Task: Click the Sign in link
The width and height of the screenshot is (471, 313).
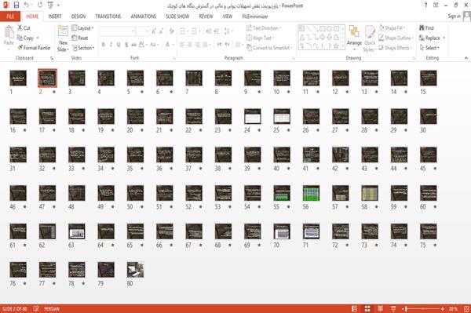Action: tap(455, 16)
